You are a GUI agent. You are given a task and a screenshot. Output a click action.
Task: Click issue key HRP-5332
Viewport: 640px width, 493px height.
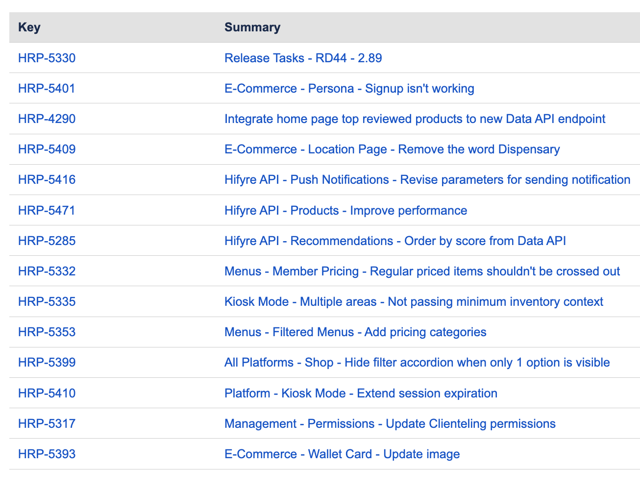47,271
